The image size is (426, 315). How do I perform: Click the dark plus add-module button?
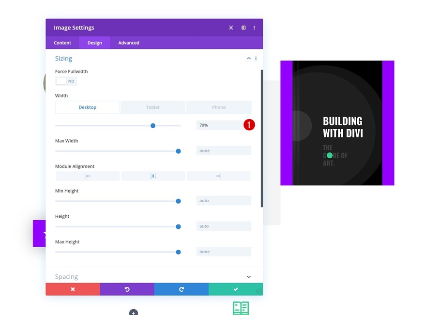pyautogui.click(x=134, y=313)
